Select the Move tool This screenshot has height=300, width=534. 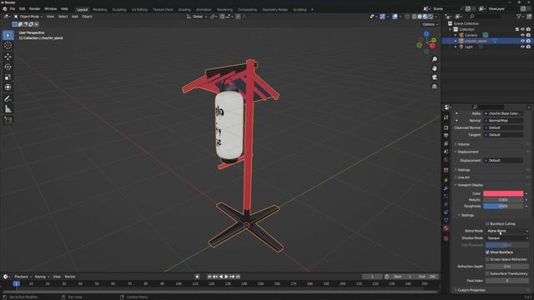point(8,57)
